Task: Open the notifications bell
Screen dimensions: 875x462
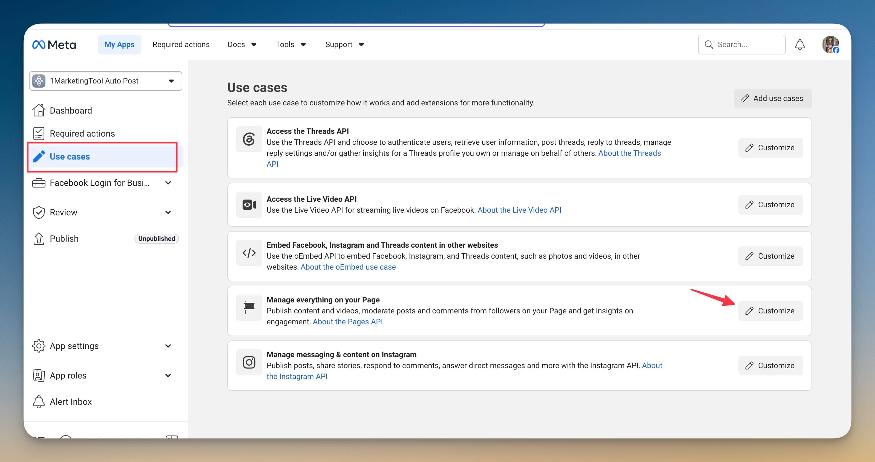Action: point(800,44)
